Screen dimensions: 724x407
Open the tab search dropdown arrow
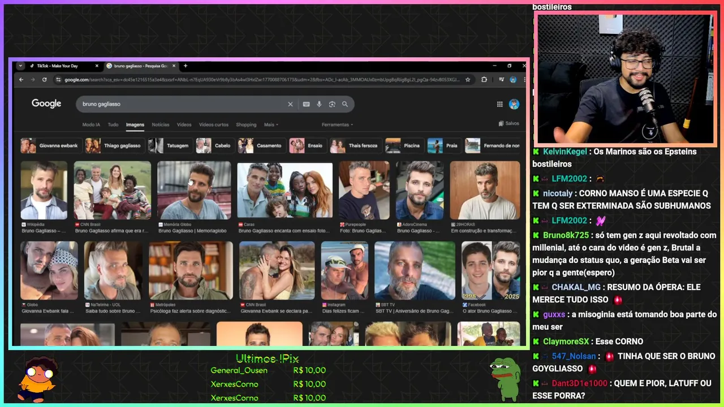(20, 66)
